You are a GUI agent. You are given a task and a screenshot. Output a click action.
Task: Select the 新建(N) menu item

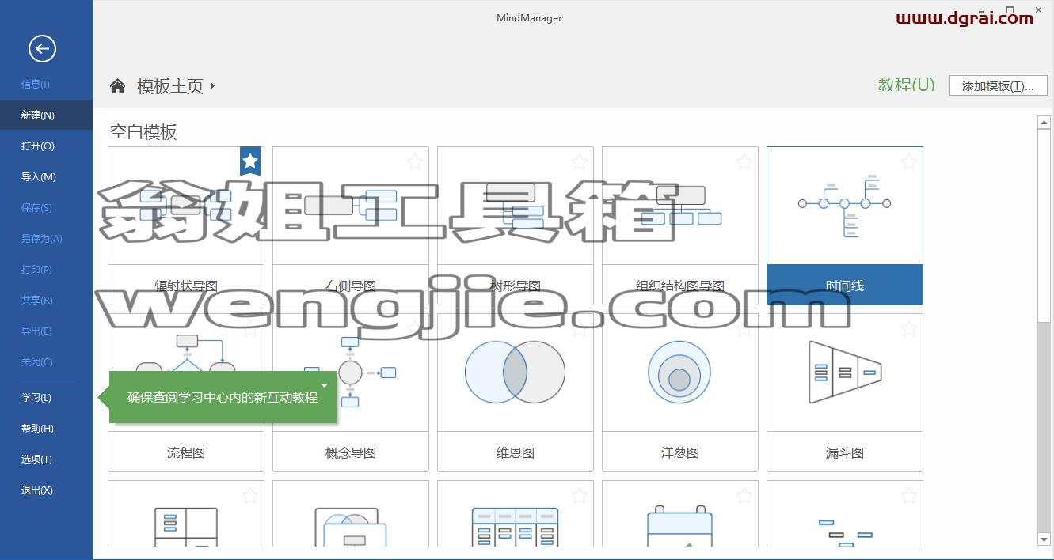point(47,115)
